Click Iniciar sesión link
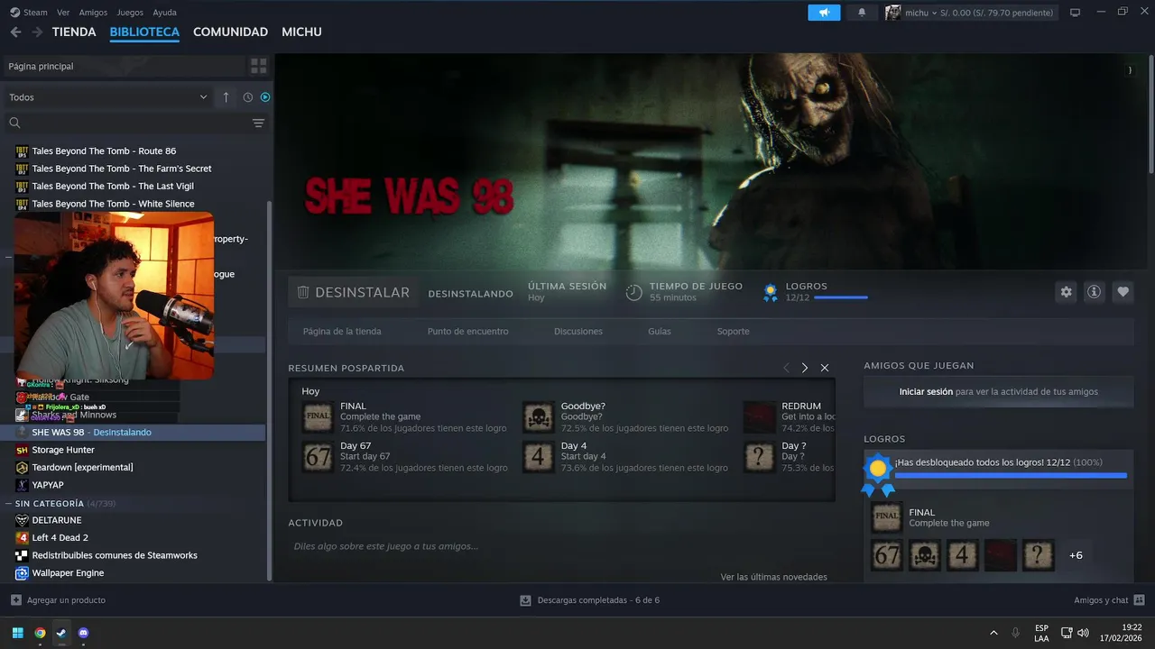Viewport: 1155px width, 649px height. coord(926,391)
